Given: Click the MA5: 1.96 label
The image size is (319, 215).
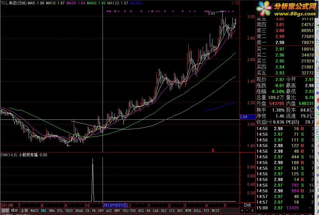Looking at the screenshot, I should coord(36,3).
